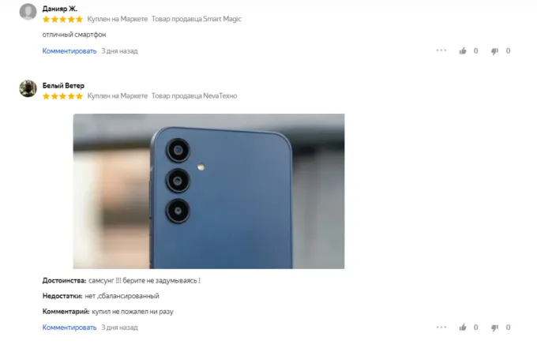The image size is (537, 348).
Task: Comment on Белый Ветер review
Action: (69, 327)
